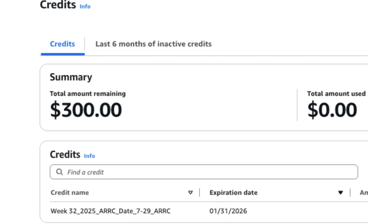The image size is (368, 224).
Task: Select credit Week 32_2025_ARRC_Date_7-29_ARRC
Action: point(110,211)
